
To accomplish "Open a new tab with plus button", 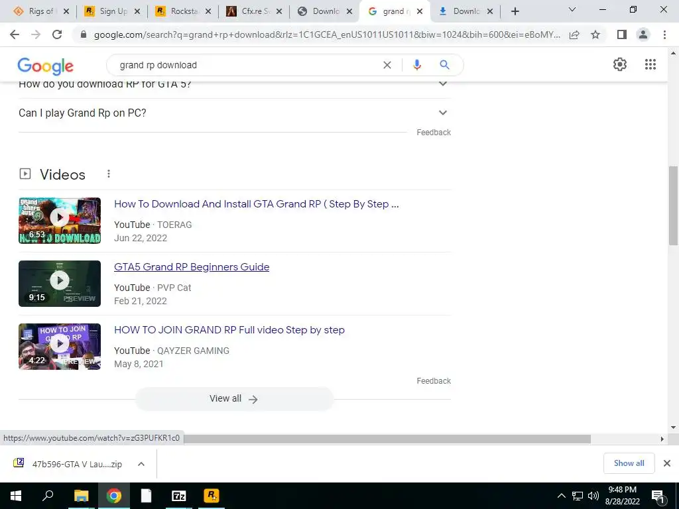I will click(515, 11).
